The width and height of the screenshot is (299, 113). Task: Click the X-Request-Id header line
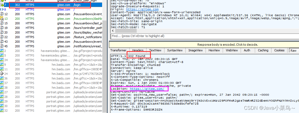click(x=154, y=104)
